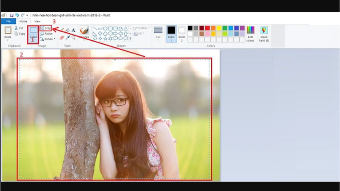
Task: Open the File menu
Action: pos(8,21)
